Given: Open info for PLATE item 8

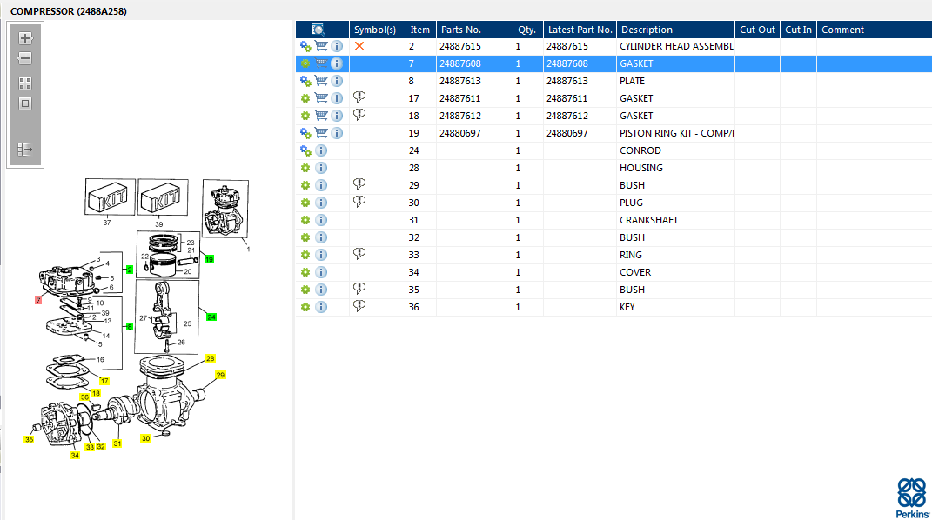Looking at the screenshot, I should (337, 81).
